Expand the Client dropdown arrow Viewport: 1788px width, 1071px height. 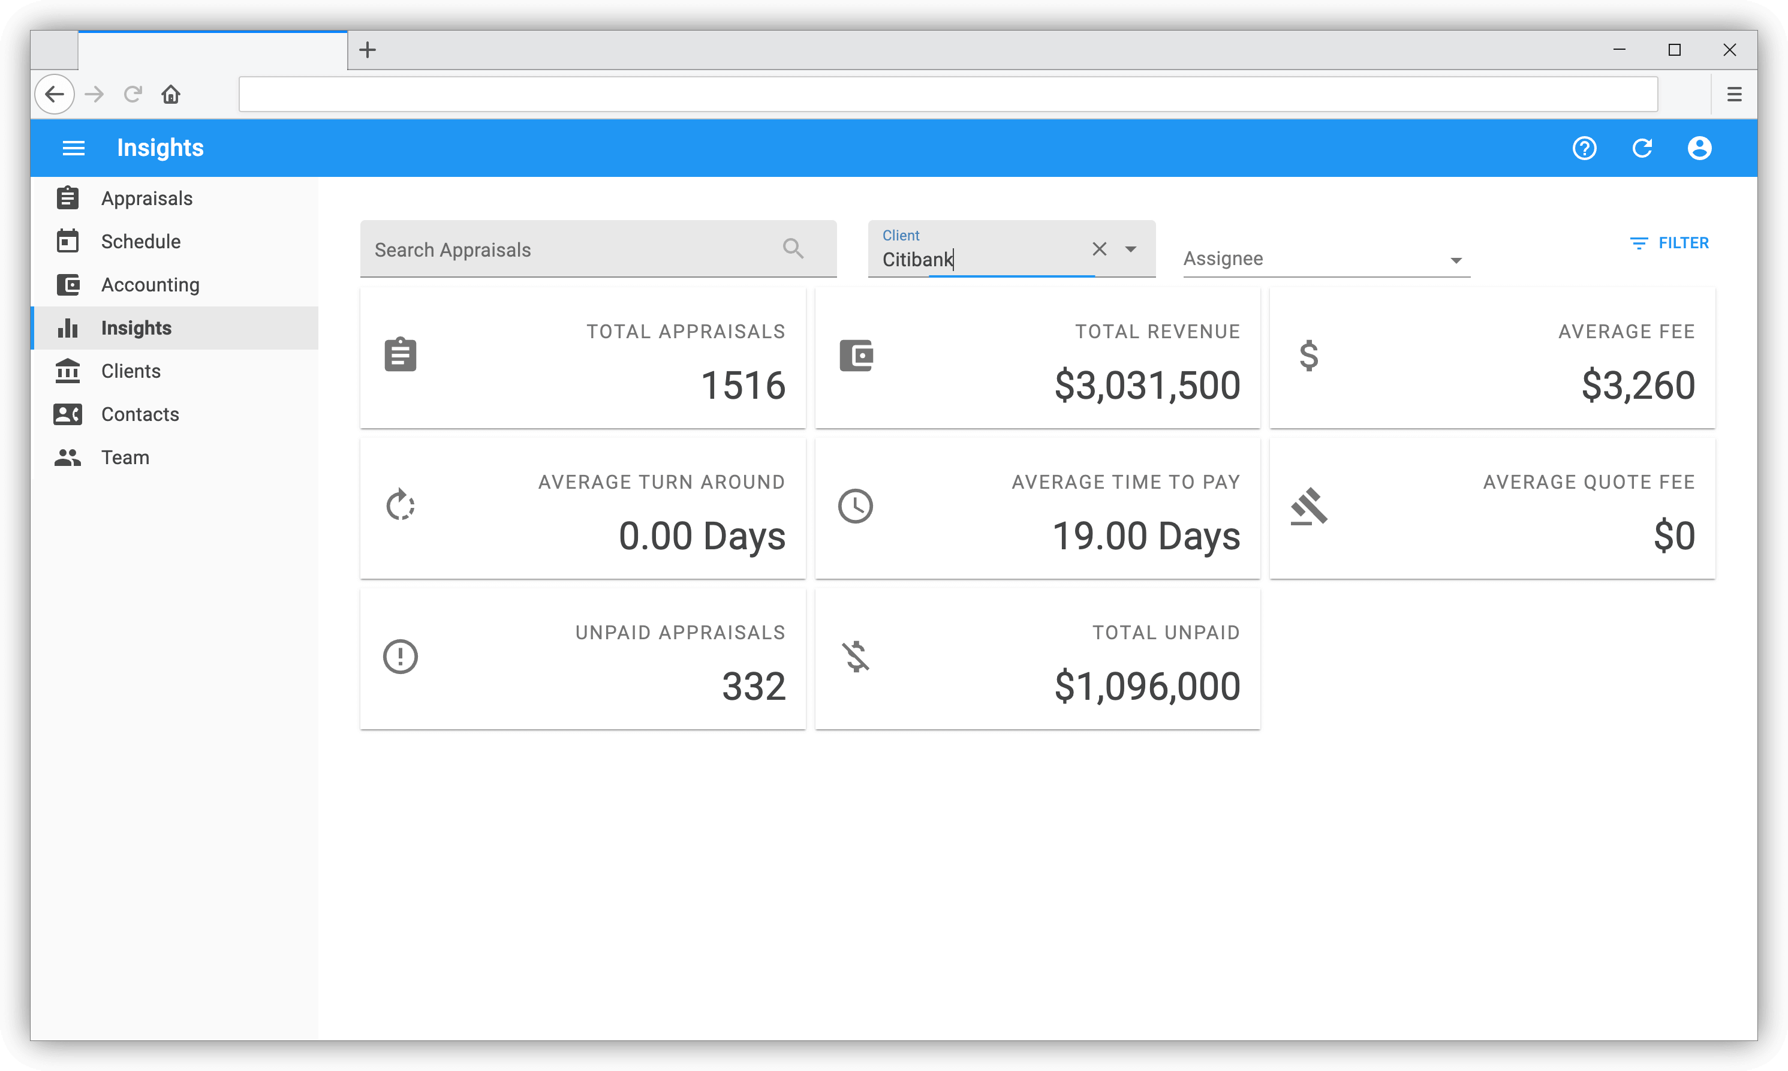click(1131, 249)
